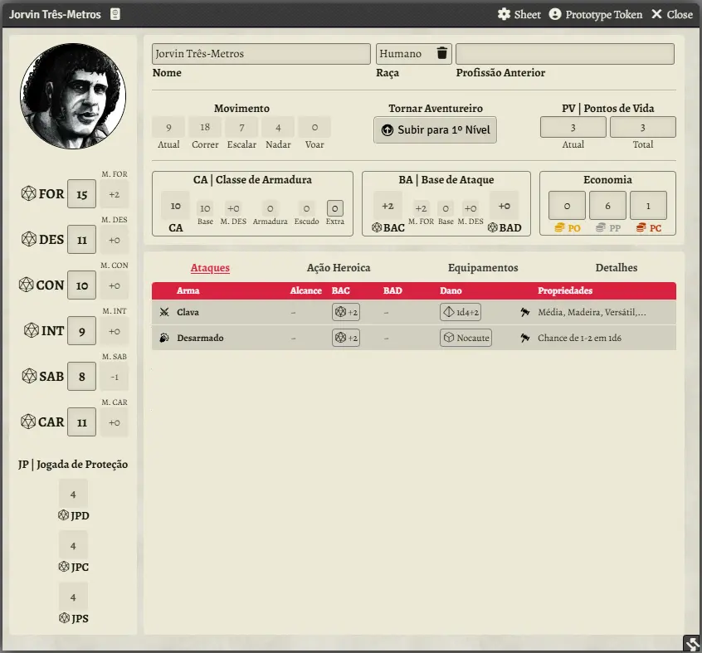Click the PP silver coins icon
The image size is (702, 653).
pyautogui.click(x=601, y=228)
